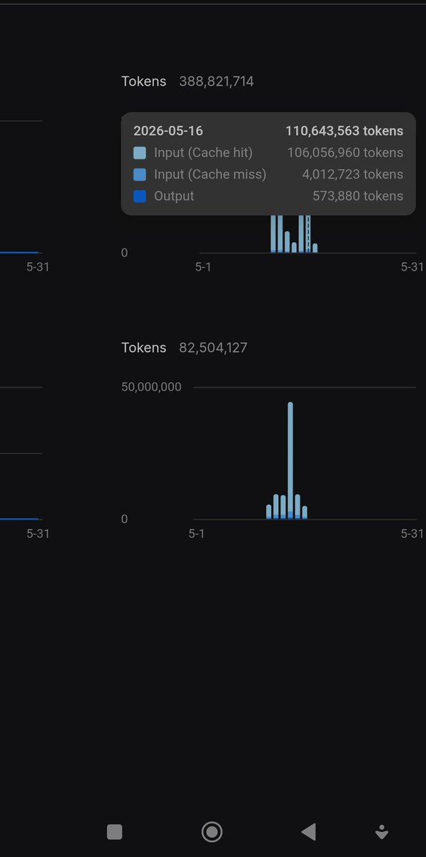Select the leftmost bar in the 82,504,127 token chart
426x857 pixels.
269,511
